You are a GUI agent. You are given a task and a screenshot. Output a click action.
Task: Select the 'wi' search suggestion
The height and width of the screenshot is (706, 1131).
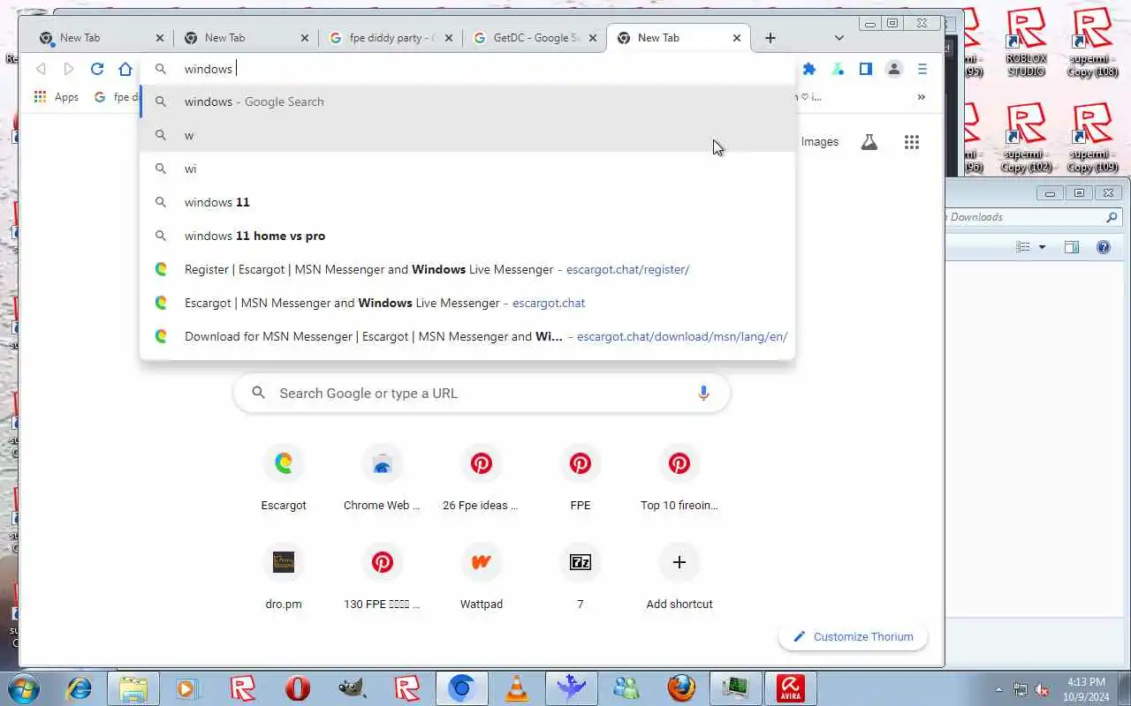click(x=468, y=169)
